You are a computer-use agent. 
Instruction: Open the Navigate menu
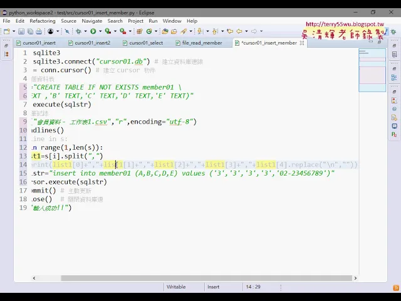92,21
